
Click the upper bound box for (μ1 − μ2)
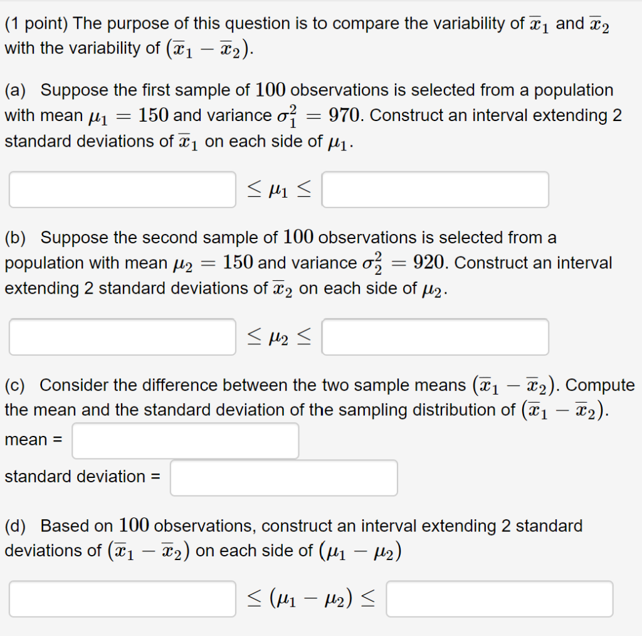[x=500, y=598]
